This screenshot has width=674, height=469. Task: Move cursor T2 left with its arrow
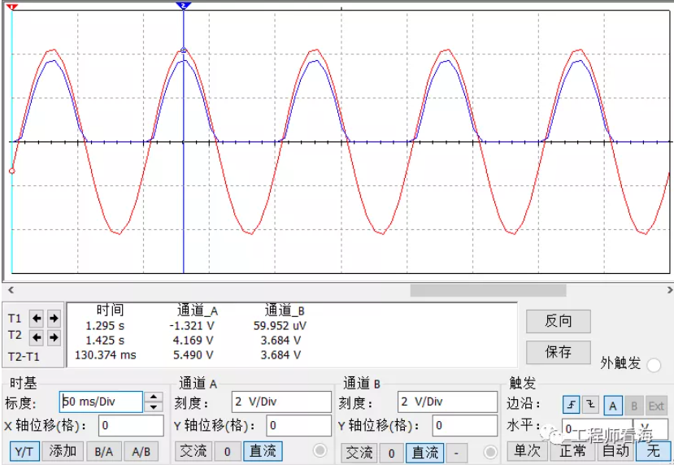click(x=37, y=337)
